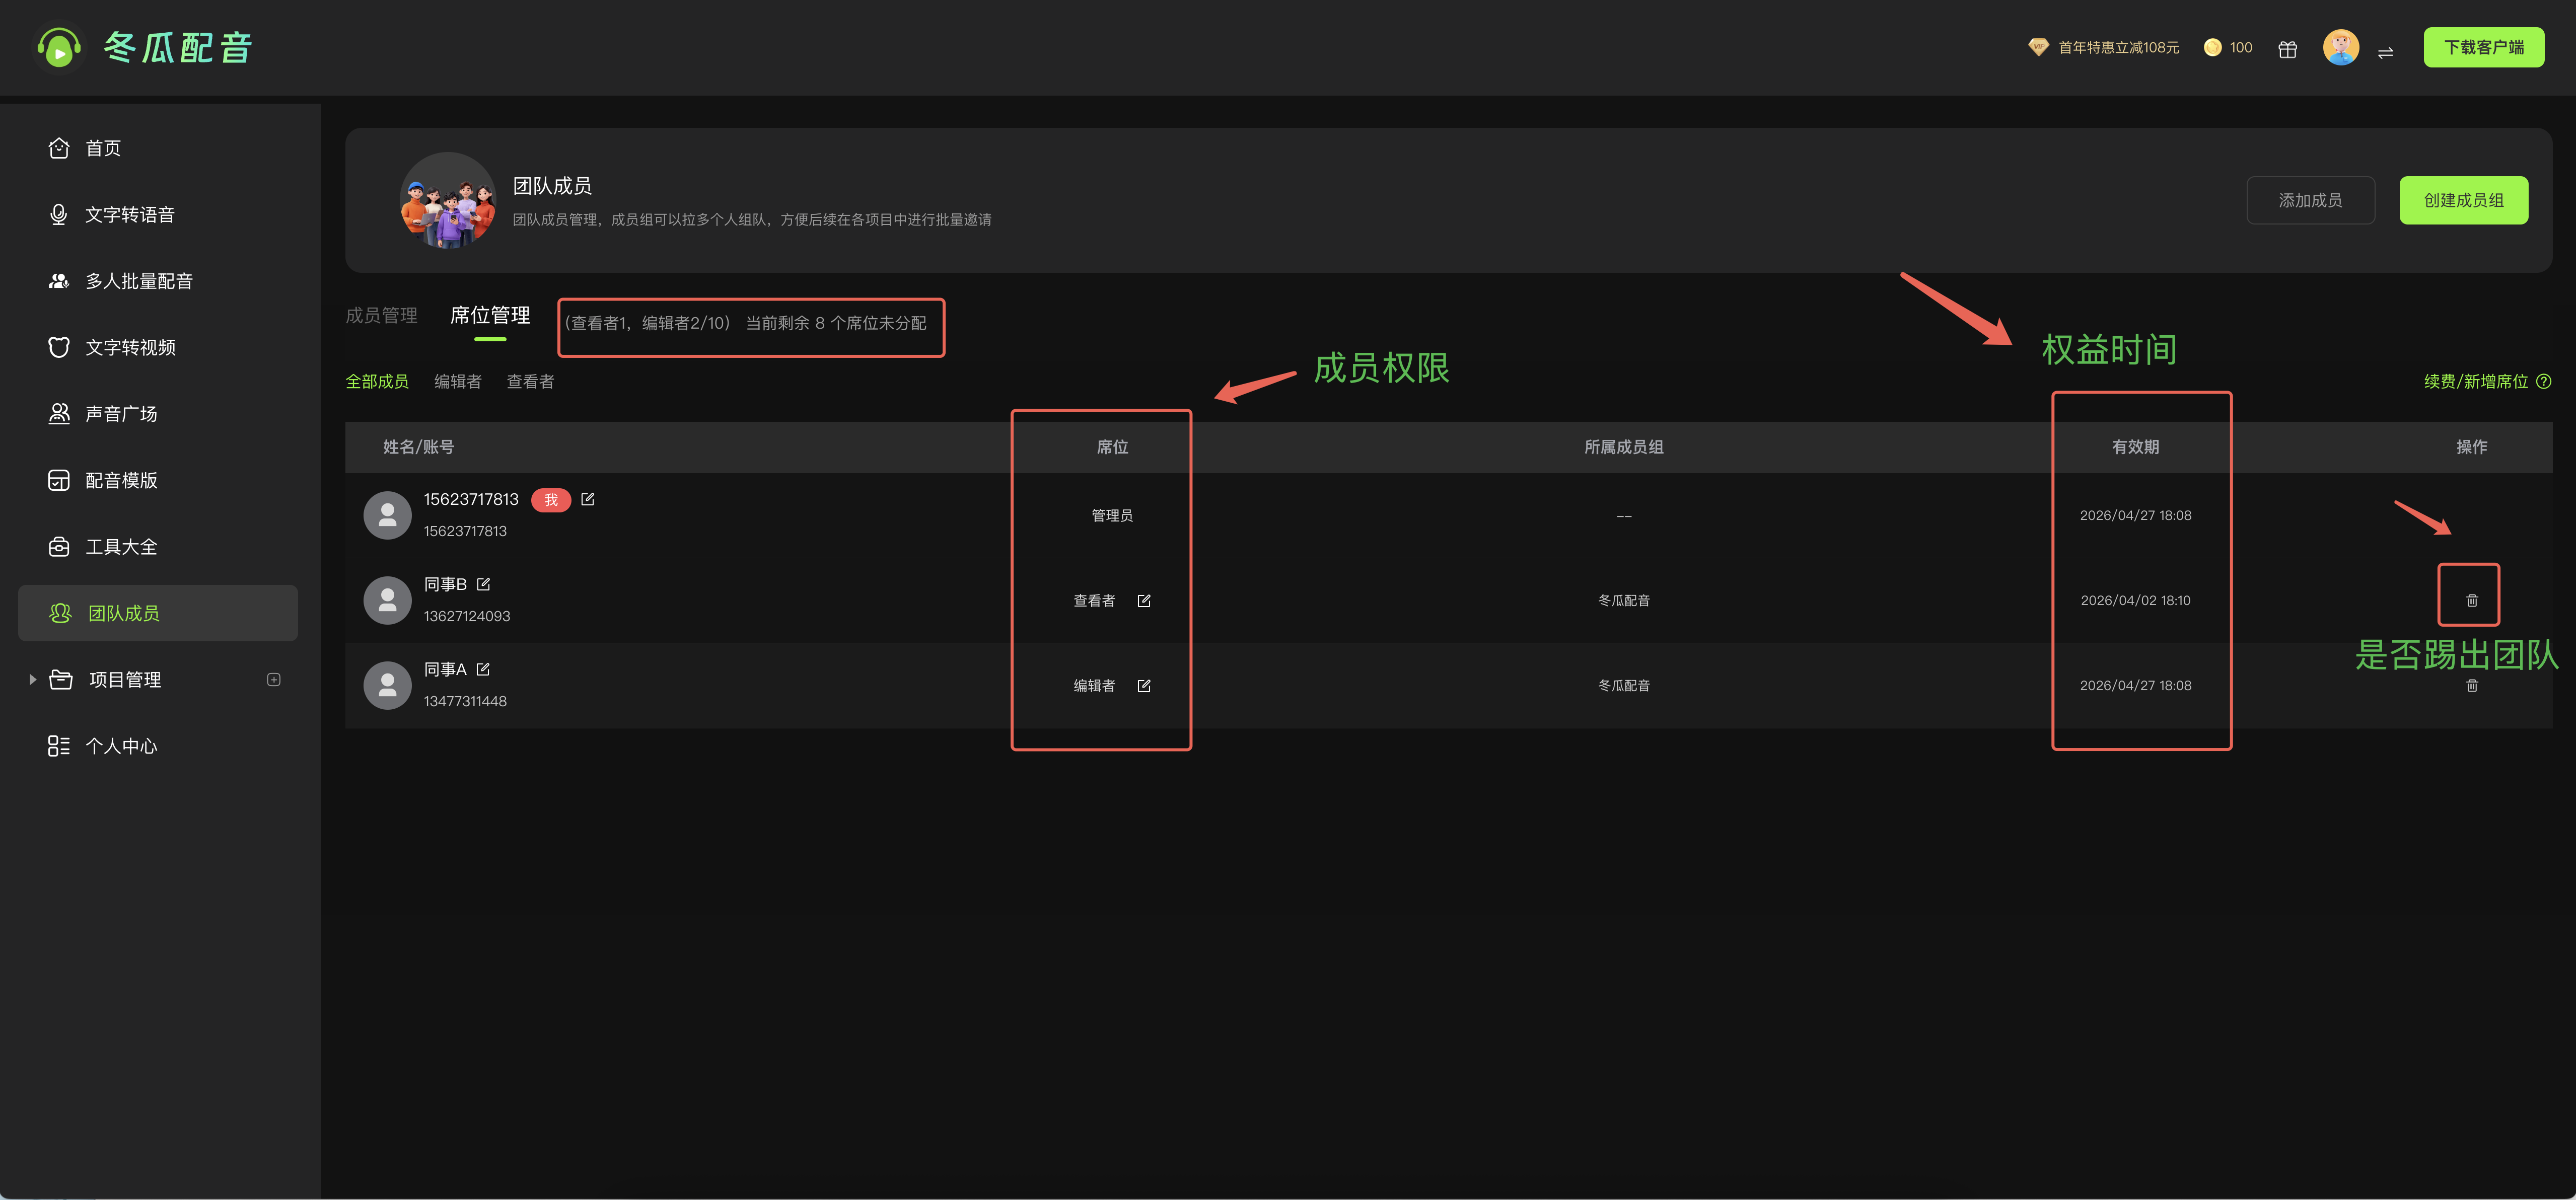
Task: Edit seat role of 编辑者 row
Action: [x=1144, y=685]
